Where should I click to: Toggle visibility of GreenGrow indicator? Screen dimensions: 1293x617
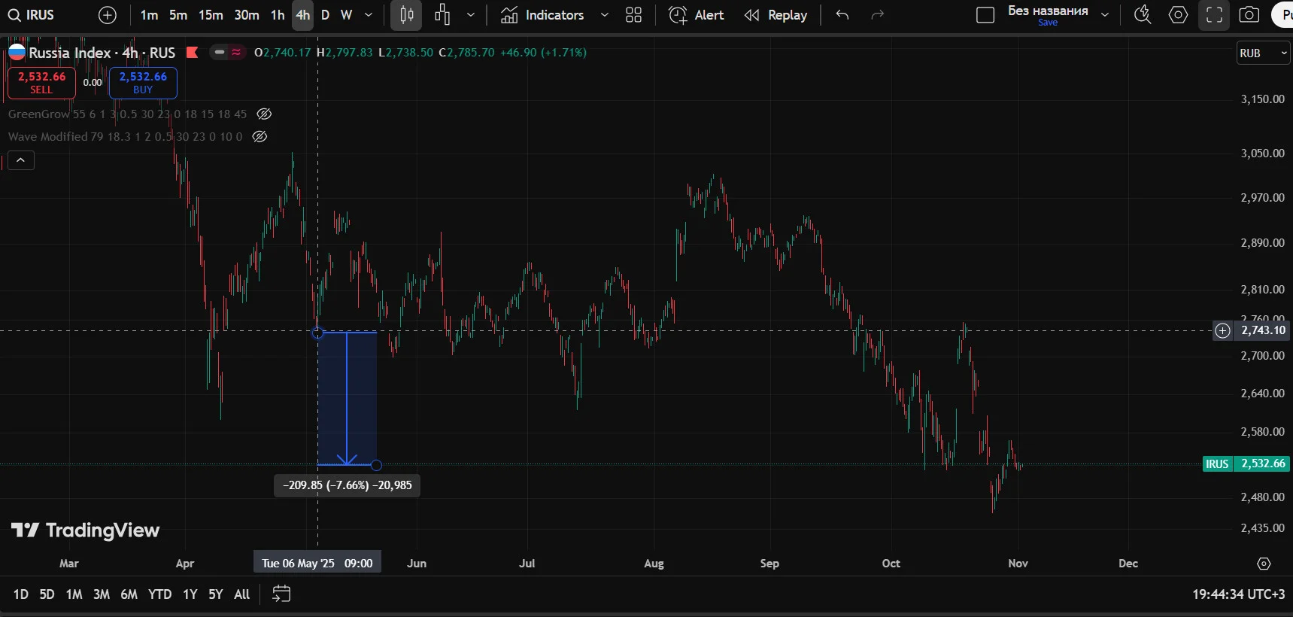pos(264,114)
